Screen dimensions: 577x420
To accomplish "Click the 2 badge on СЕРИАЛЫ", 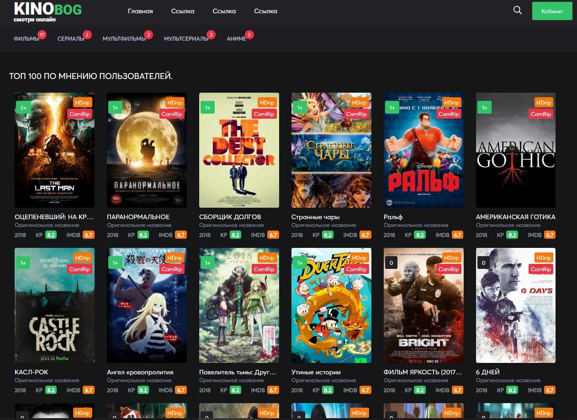I will tap(88, 35).
